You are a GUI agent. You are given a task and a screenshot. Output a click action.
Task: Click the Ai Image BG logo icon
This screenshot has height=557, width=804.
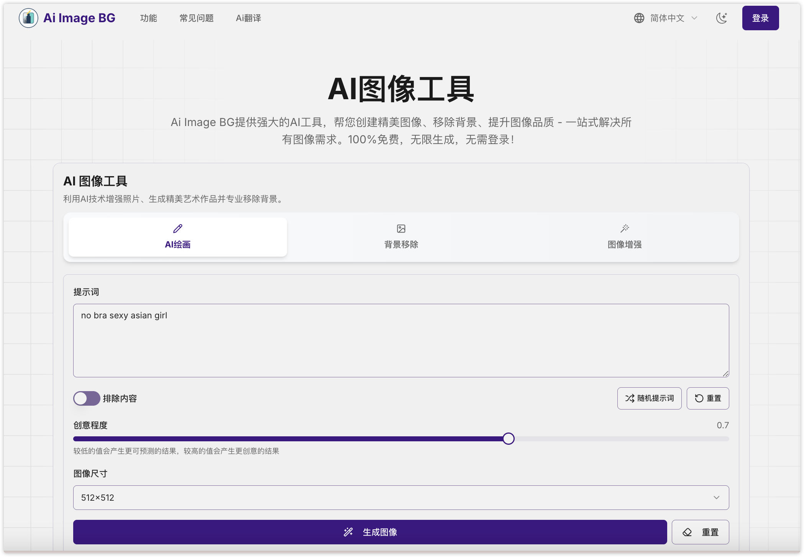coord(28,18)
